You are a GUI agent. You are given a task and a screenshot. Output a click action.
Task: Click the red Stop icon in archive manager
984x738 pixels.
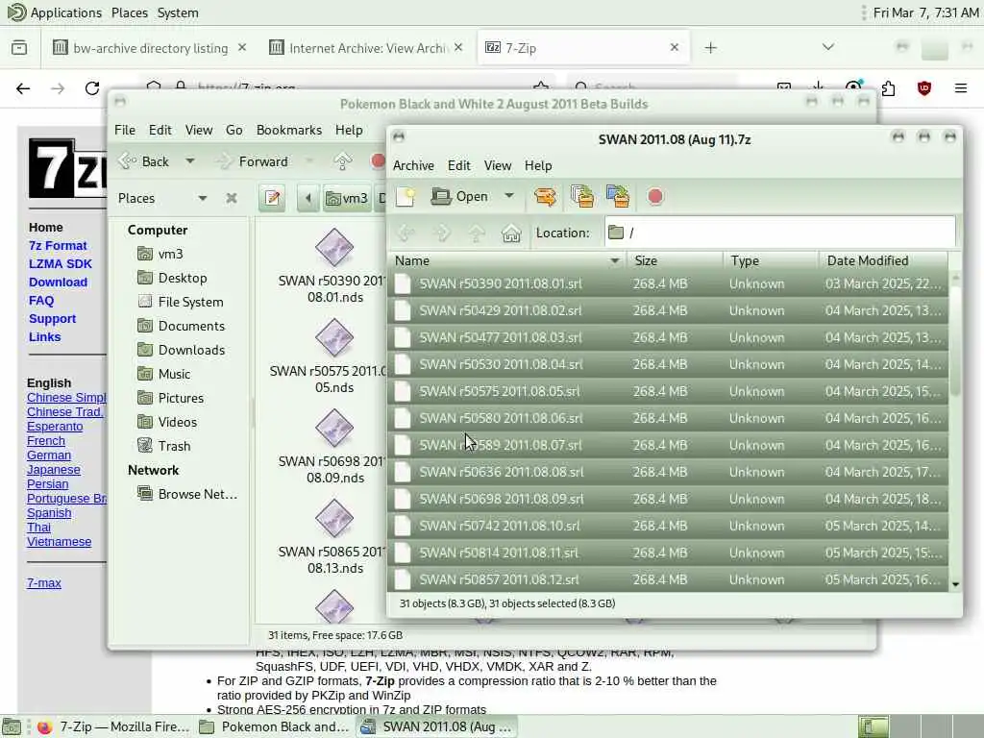pyautogui.click(x=655, y=196)
